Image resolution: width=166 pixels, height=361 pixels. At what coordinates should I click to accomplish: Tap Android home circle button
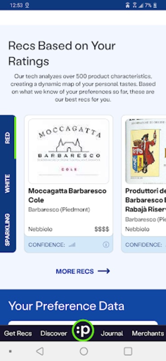[x=84, y=351]
